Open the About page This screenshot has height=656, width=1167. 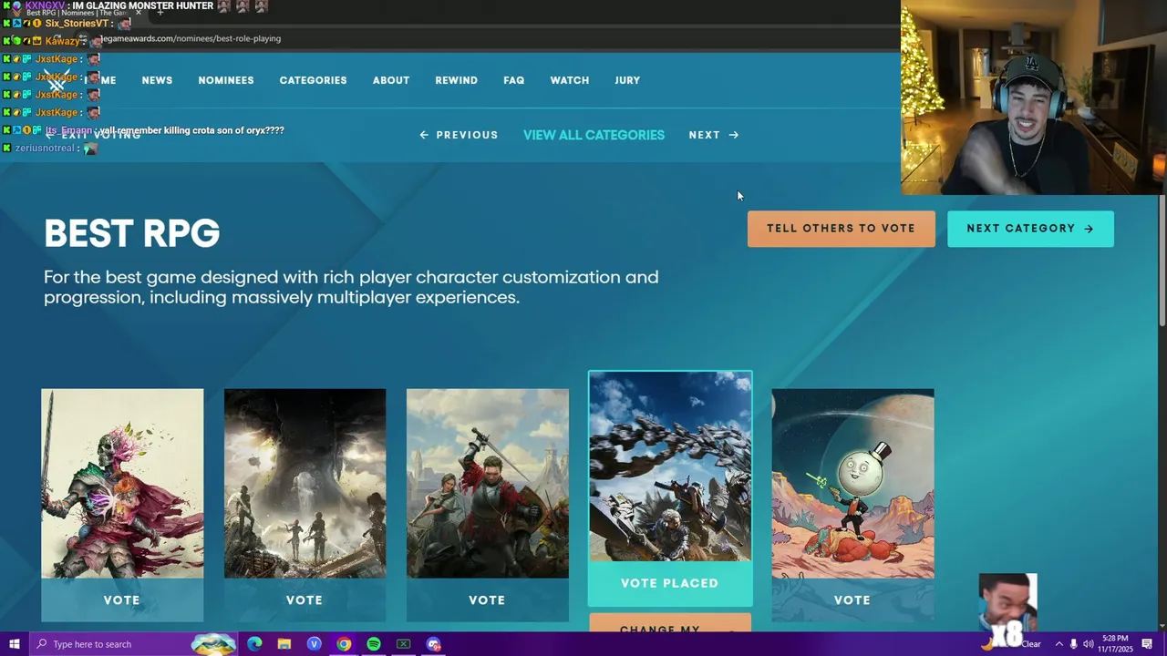pos(391,80)
